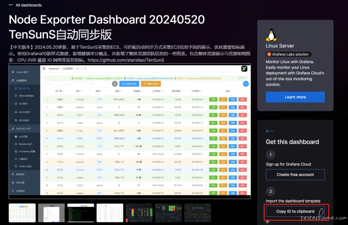The width and height of the screenshot is (348, 225).
Task: Select the fifth thumbnail with the tall orange and green bars
Action: 139,213
